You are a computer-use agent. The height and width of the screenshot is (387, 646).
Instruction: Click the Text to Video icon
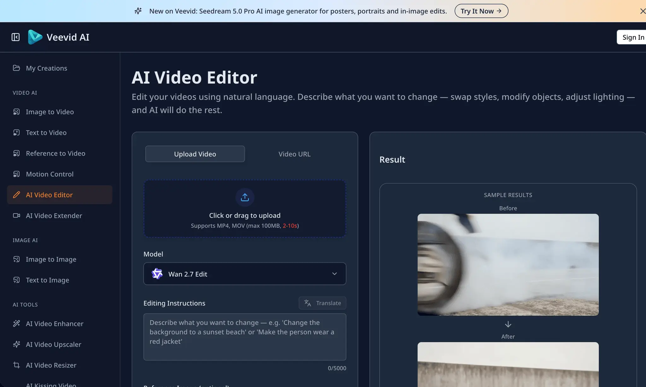point(16,132)
